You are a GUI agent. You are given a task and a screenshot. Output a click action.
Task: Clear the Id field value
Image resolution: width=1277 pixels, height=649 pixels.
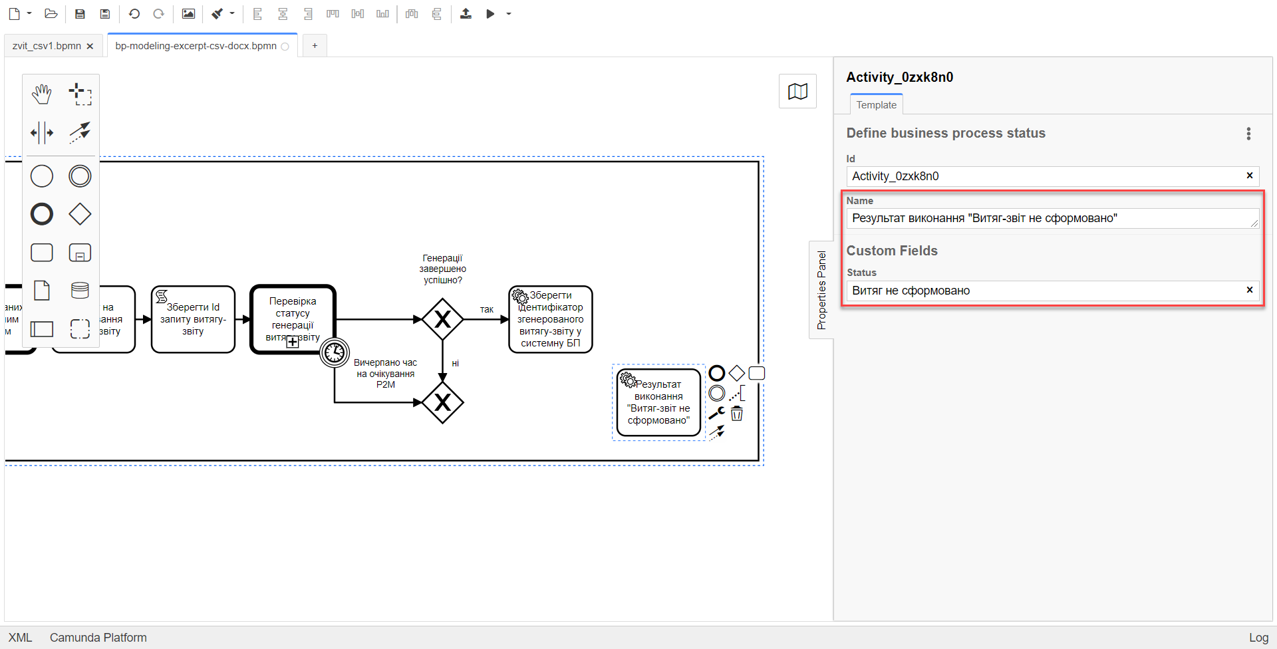1250,176
